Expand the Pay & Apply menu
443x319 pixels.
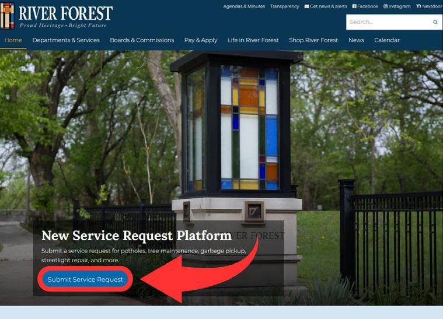point(201,40)
